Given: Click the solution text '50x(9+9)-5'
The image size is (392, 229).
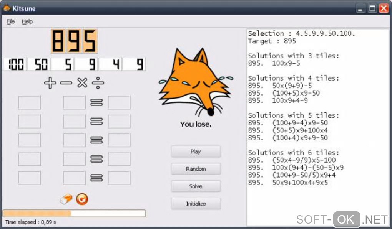Looking at the screenshot, I should coord(292,86).
